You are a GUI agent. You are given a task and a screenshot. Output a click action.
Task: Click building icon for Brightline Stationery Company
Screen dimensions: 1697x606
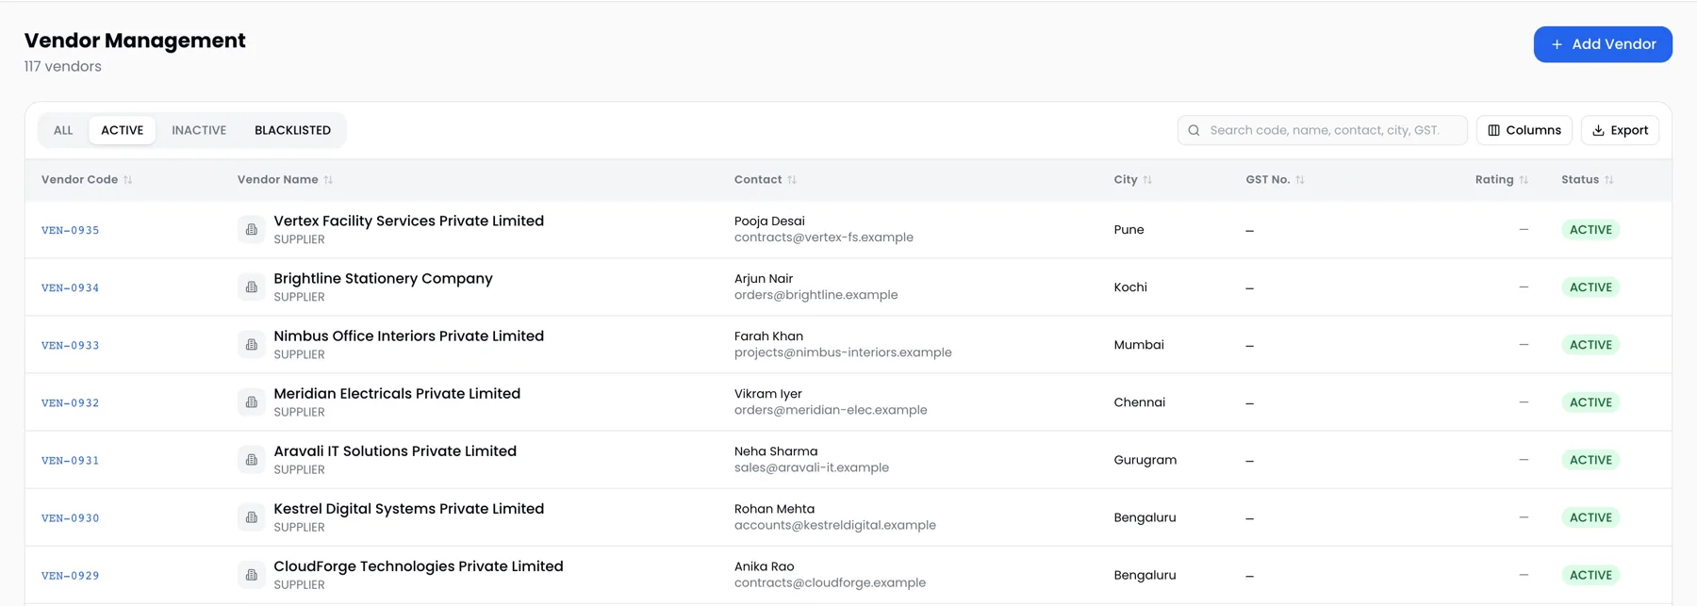click(x=252, y=287)
